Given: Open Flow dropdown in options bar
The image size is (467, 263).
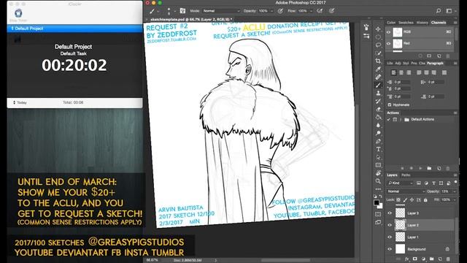Looking at the screenshot, I should tap(312, 11).
